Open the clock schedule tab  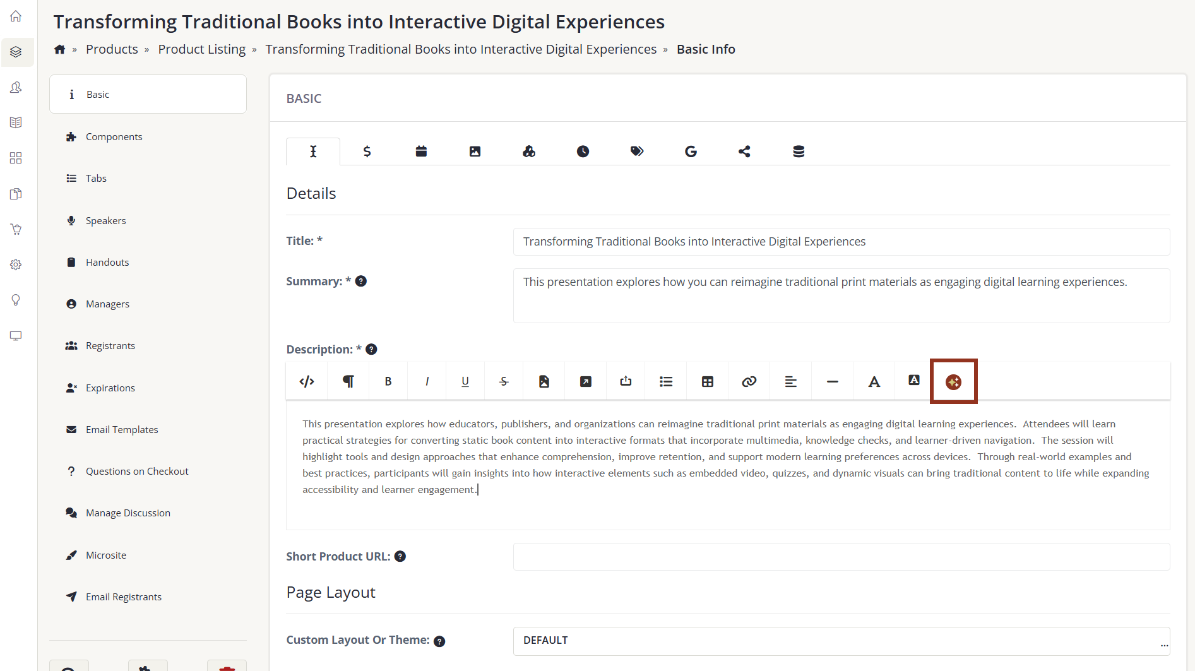pos(583,151)
